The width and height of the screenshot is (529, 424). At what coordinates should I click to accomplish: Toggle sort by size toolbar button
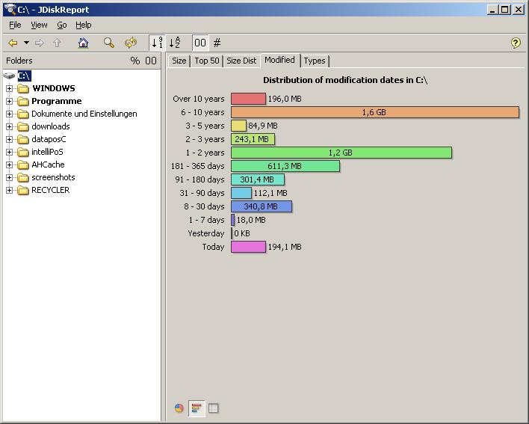tap(157, 43)
